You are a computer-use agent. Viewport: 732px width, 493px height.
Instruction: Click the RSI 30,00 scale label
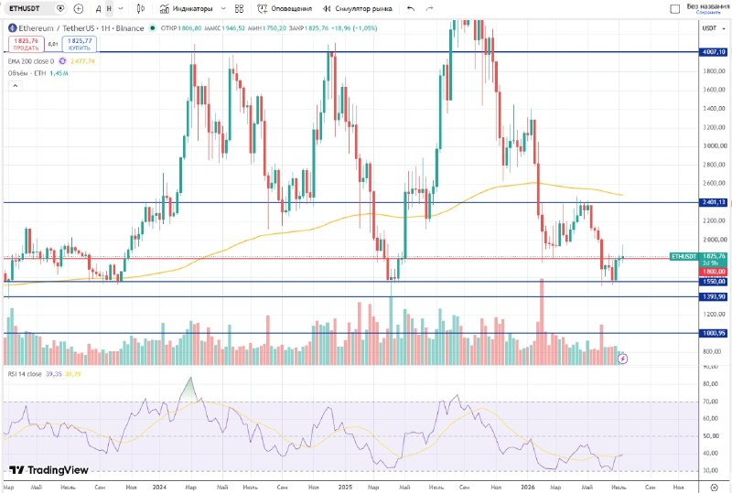(711, 470)
